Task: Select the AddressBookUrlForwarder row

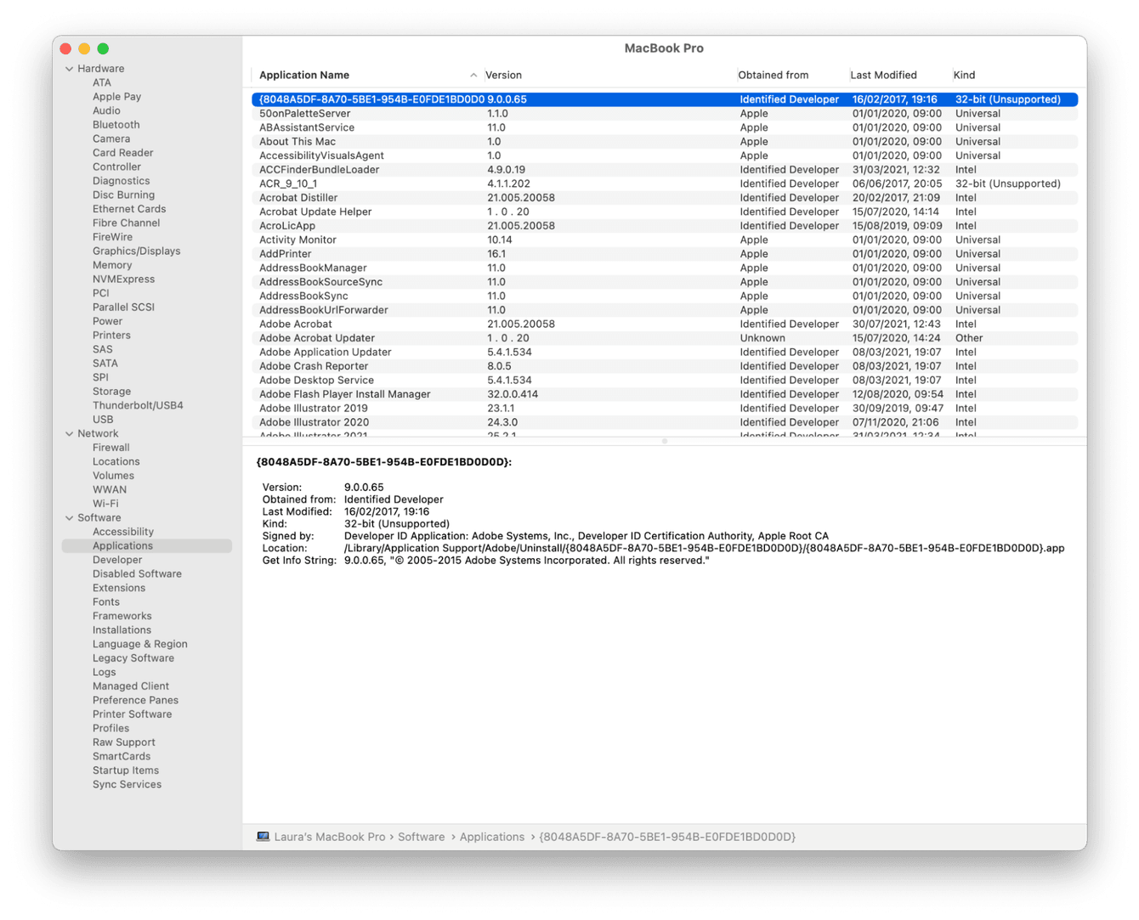Action: click(x=665, y=310)
